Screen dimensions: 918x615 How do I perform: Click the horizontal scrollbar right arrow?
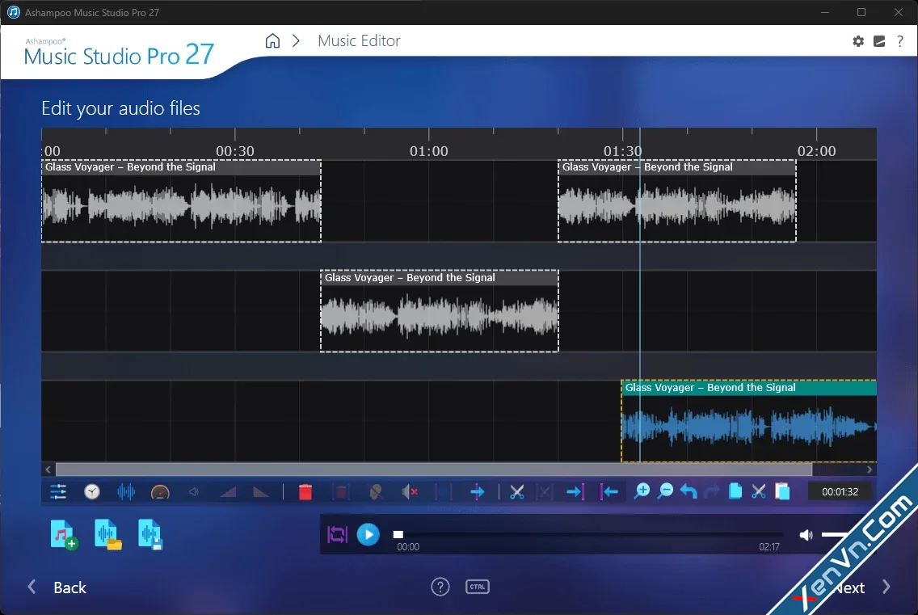coord(870,470)
